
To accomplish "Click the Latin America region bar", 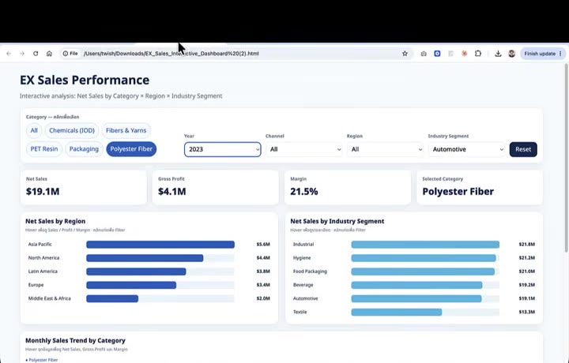I will (x=136, y=271).
